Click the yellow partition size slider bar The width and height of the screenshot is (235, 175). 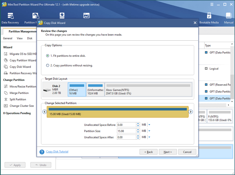pyautogui.click(x=118, y=112)
